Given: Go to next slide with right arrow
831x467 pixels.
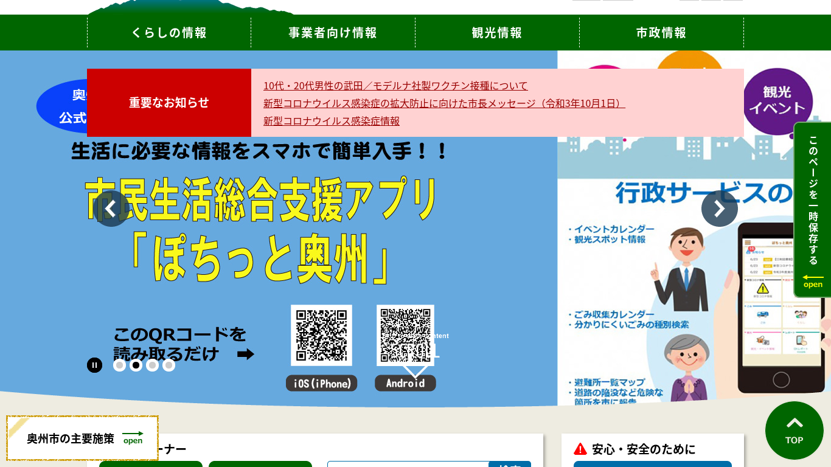Looking at the screenshot, I should (x=720, y=209).
